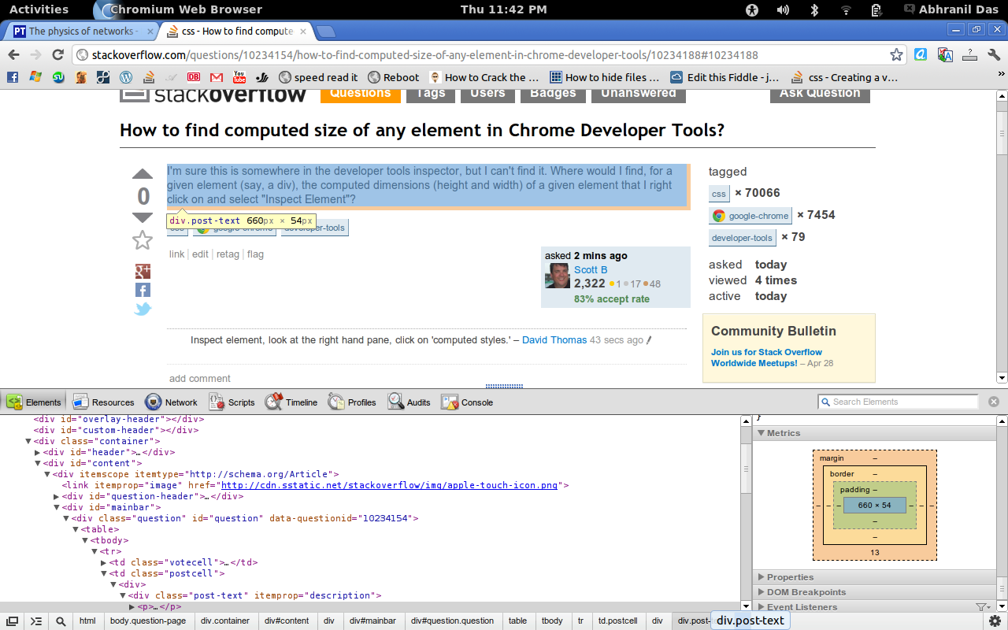The image size is (1008, 630).
Task: Collapse the tbody node
Action: click(84, 541)
